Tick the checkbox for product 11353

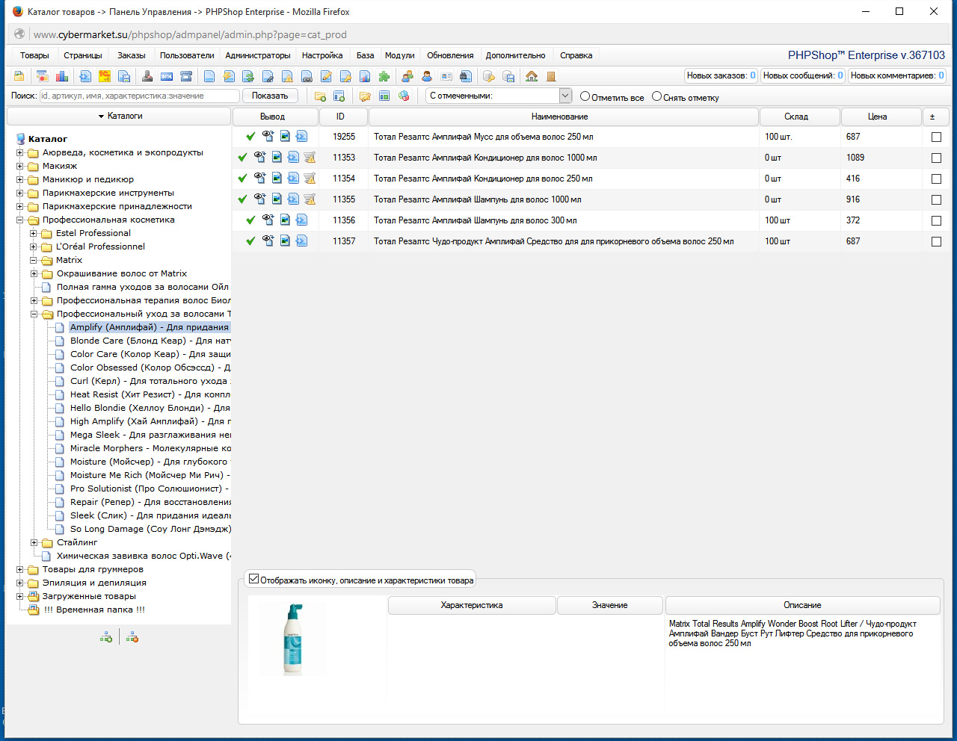point(936,158)
